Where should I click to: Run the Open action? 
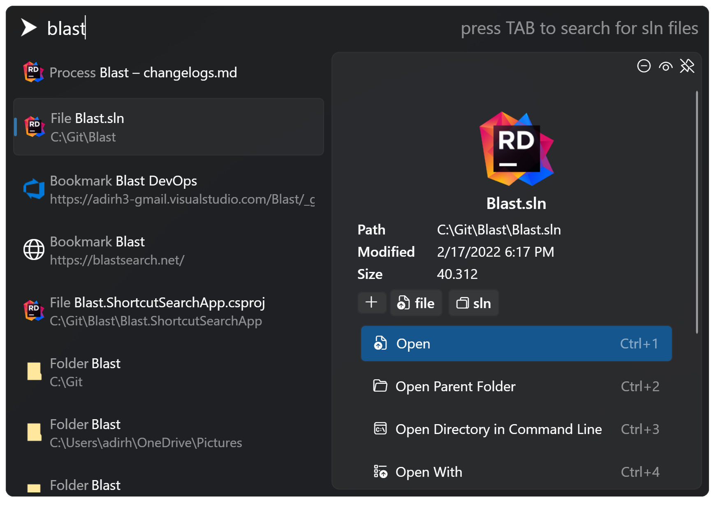(x=516, y=344)
